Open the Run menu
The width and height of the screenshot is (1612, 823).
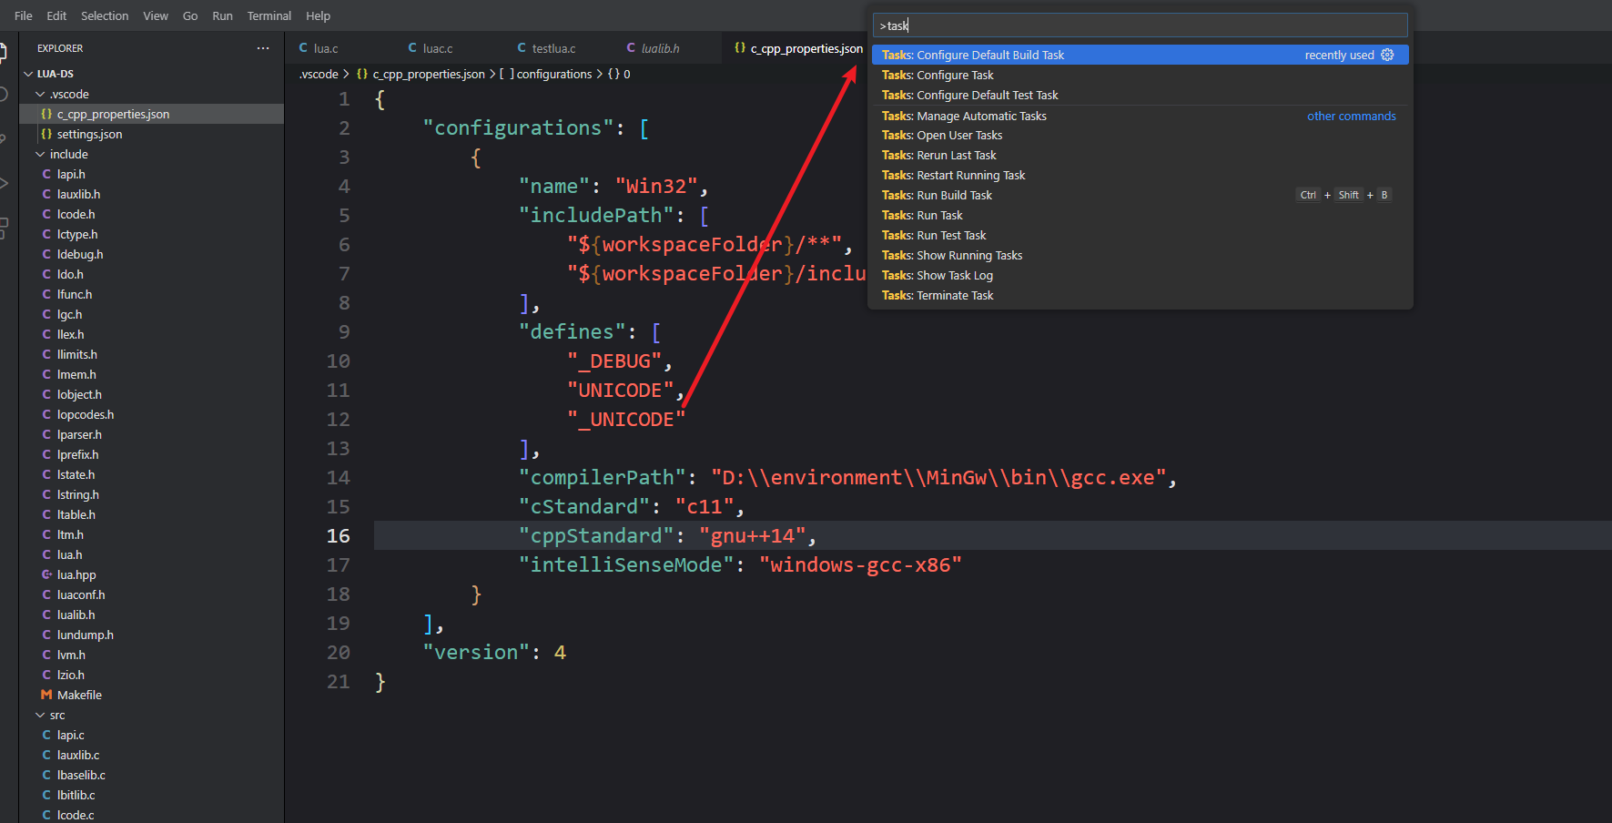click(x=222, y=15)
